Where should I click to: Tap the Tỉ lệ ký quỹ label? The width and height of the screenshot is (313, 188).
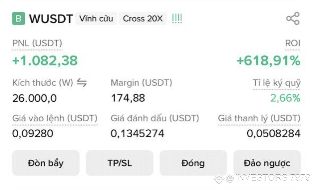(277, 83)
